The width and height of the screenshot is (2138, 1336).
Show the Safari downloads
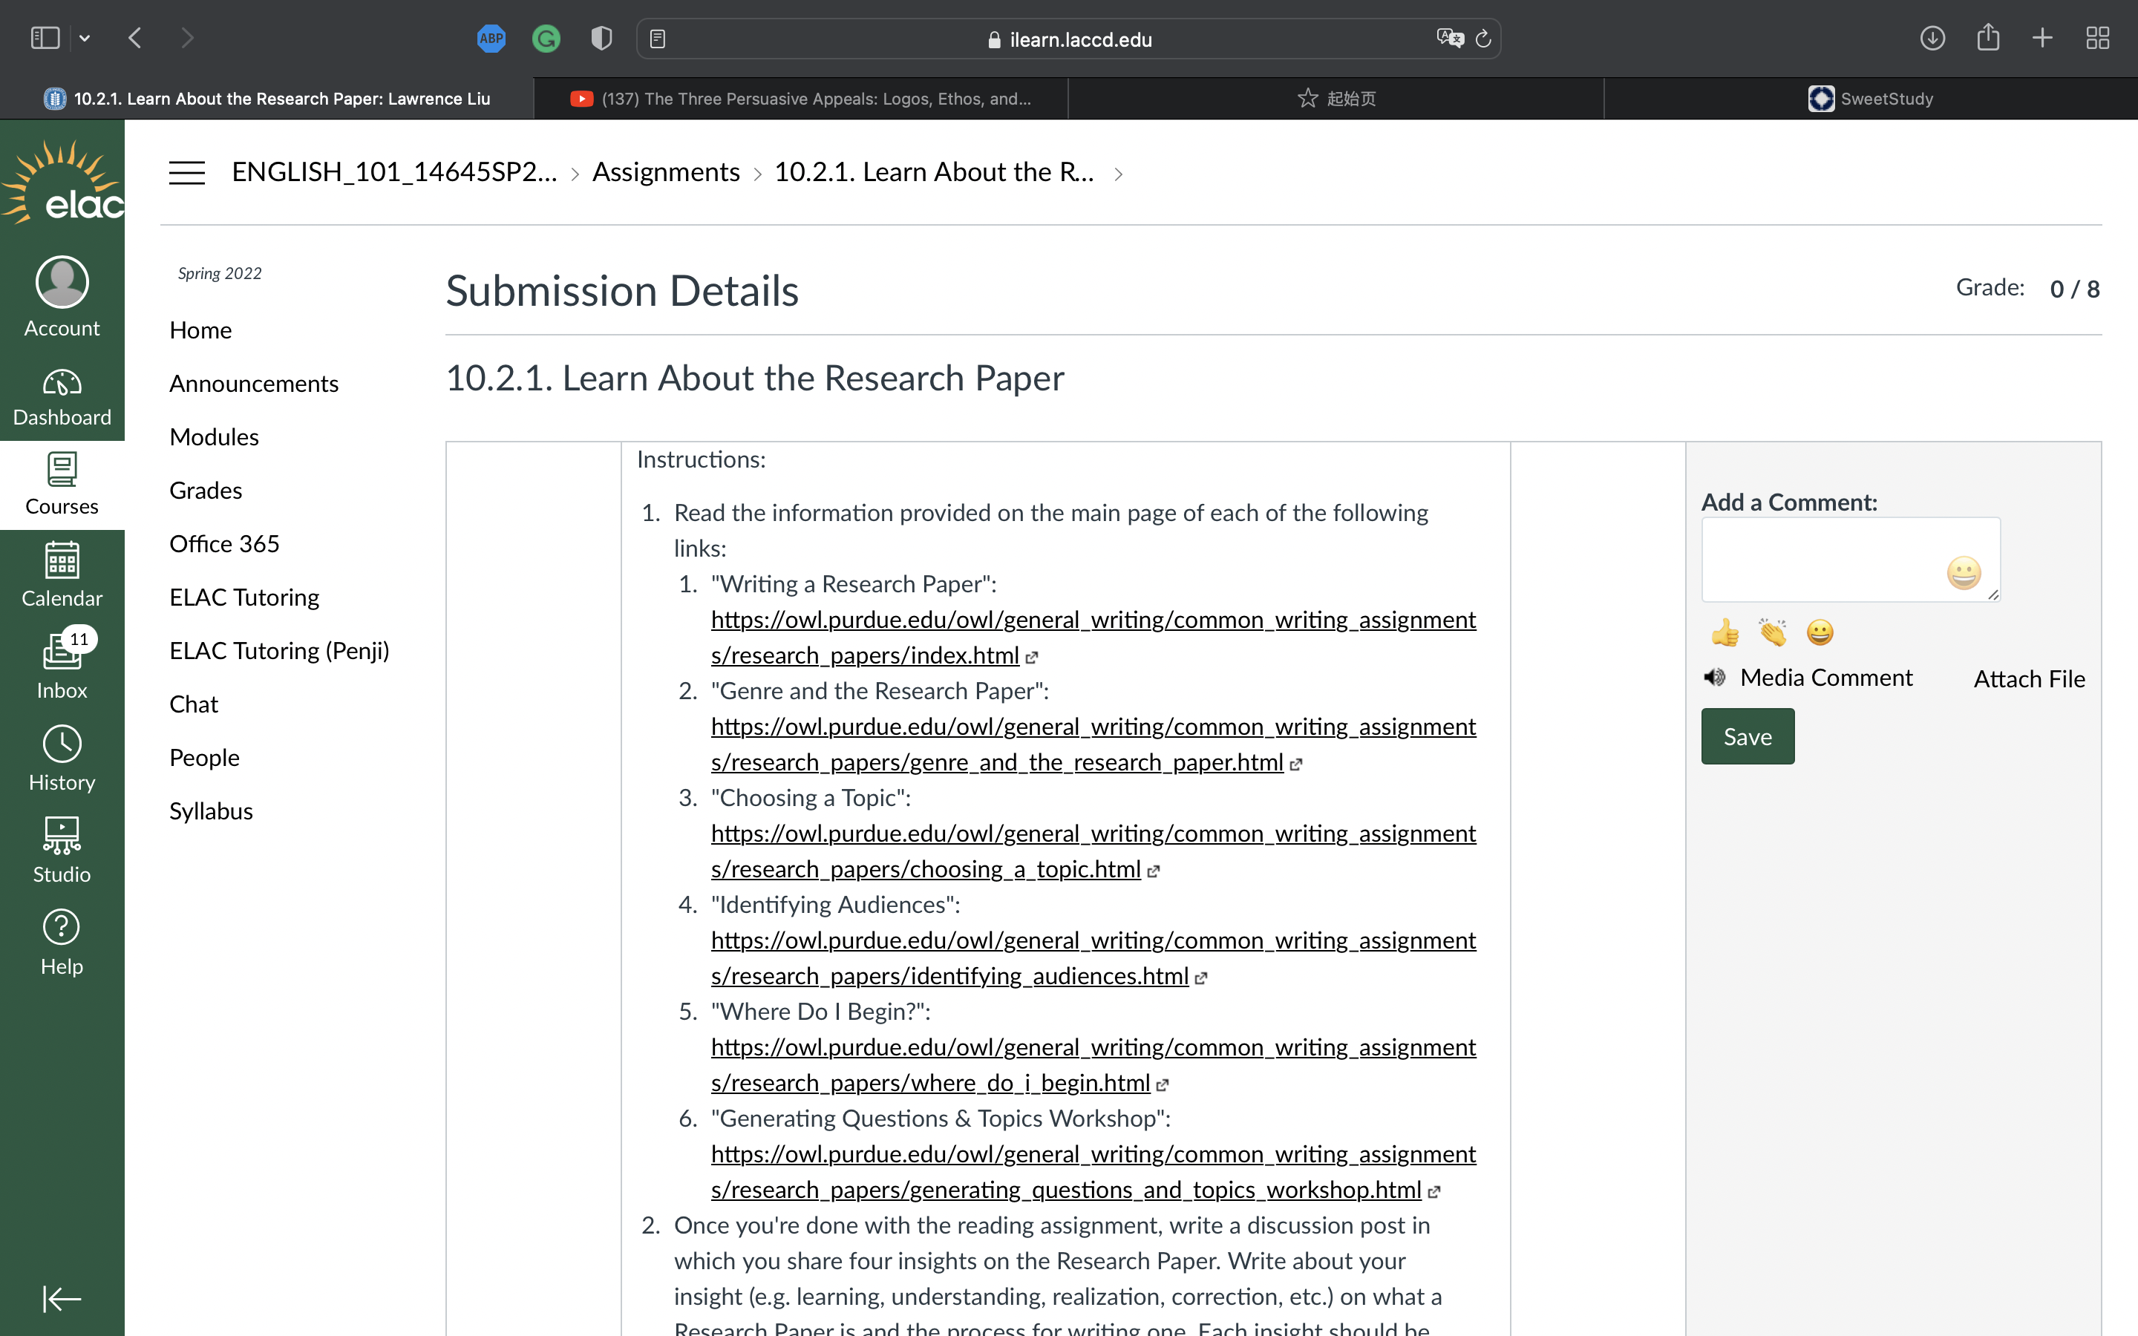[x=1932, y=38]
